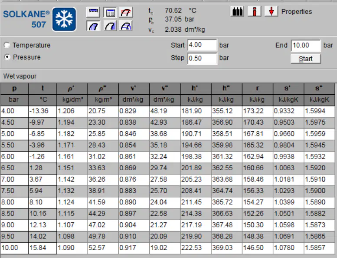
Task: Click density cell 1.171
Action: pos(72,145)
